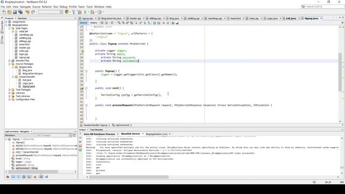Toggle the Source view button

[83, 23]
